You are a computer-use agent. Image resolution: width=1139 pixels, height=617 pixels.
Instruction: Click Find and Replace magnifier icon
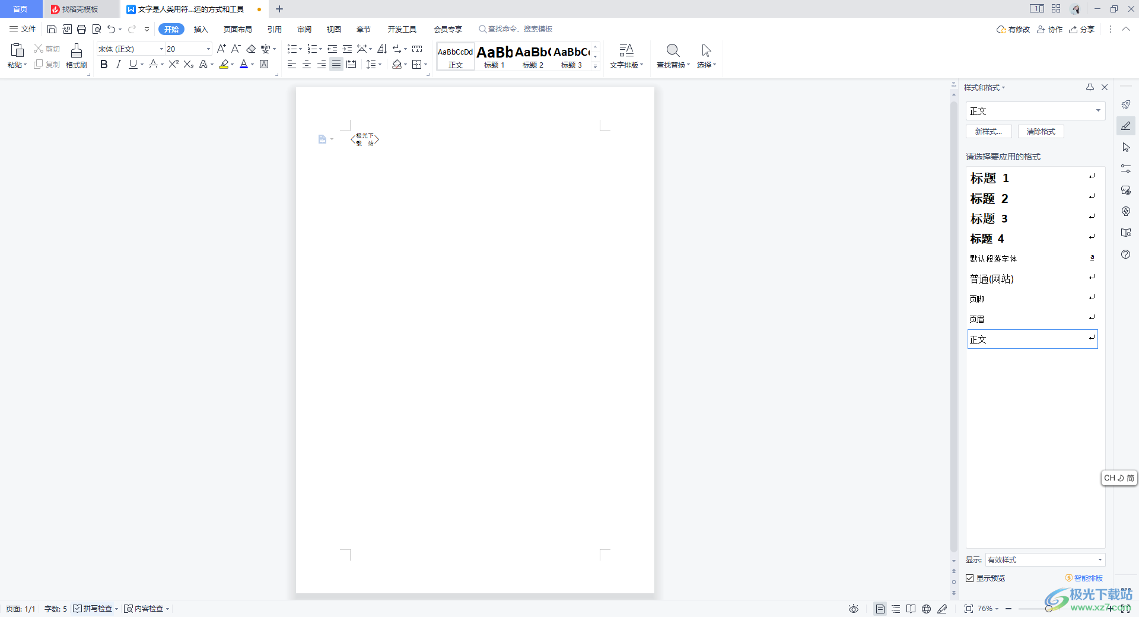673,50
